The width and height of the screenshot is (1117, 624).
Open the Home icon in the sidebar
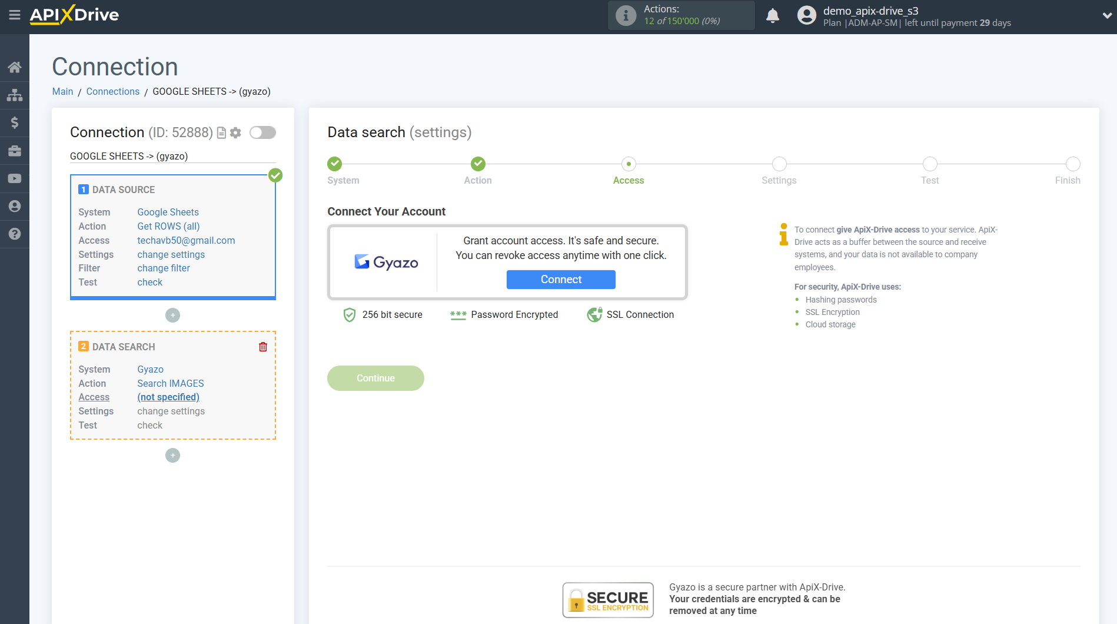(x=15, y=67)
